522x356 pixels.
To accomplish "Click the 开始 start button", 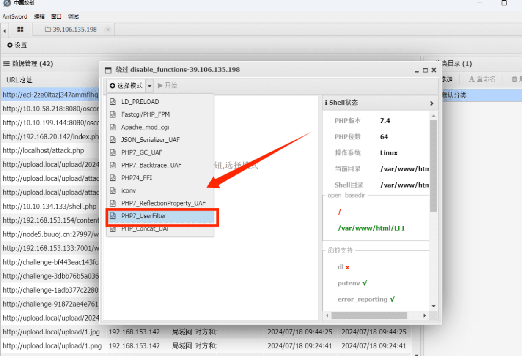I will (x=167, y=86).
